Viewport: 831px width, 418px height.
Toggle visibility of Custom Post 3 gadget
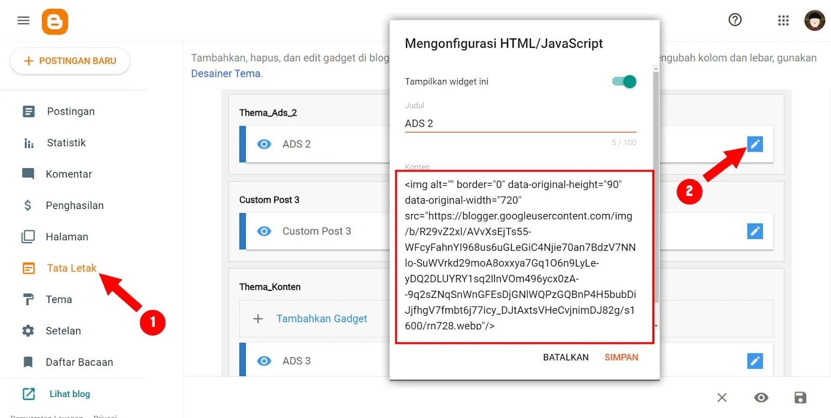264,231
